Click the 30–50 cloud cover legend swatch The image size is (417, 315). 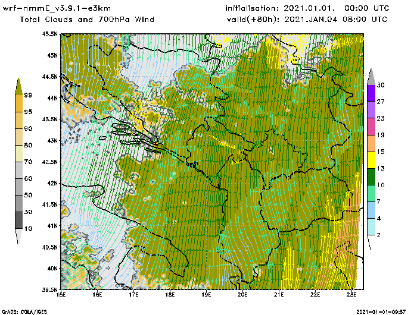tap(19, 203)
